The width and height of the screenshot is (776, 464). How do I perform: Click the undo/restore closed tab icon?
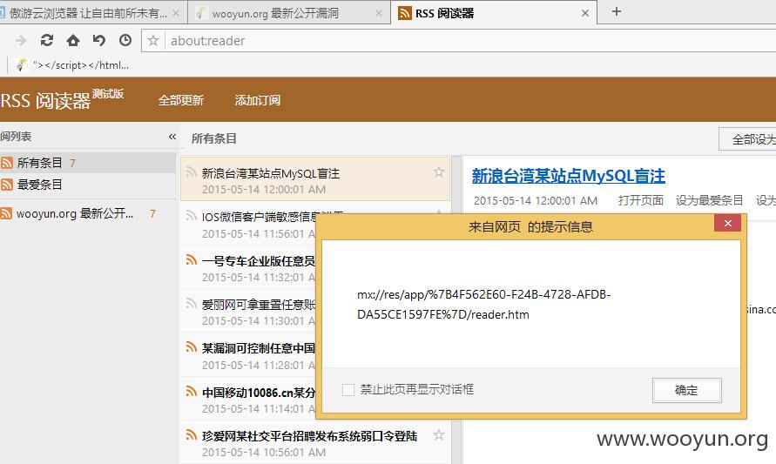click(x=99, y=41)
